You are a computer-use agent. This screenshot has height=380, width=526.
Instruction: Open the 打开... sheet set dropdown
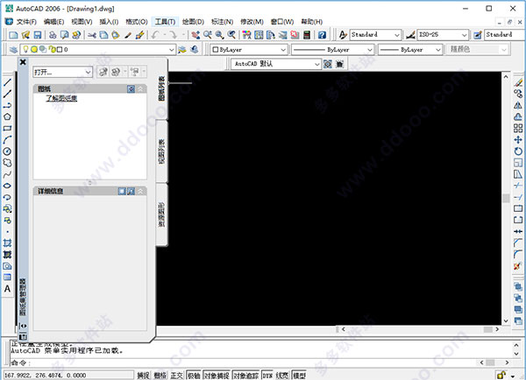[62, 72]
